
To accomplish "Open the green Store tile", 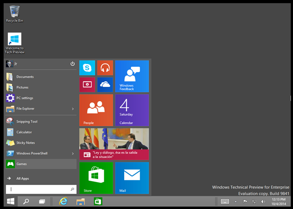I will [x=96, y=178].
